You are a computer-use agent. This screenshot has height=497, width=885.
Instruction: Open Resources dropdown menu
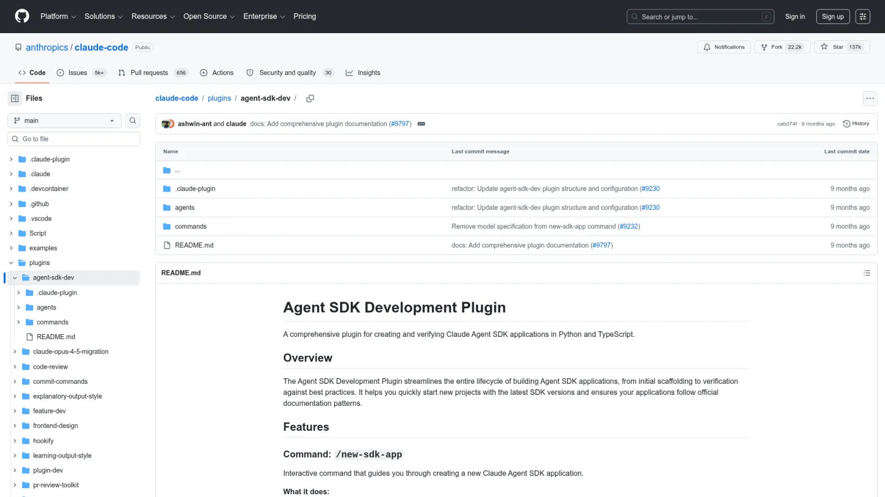[153, 17]
